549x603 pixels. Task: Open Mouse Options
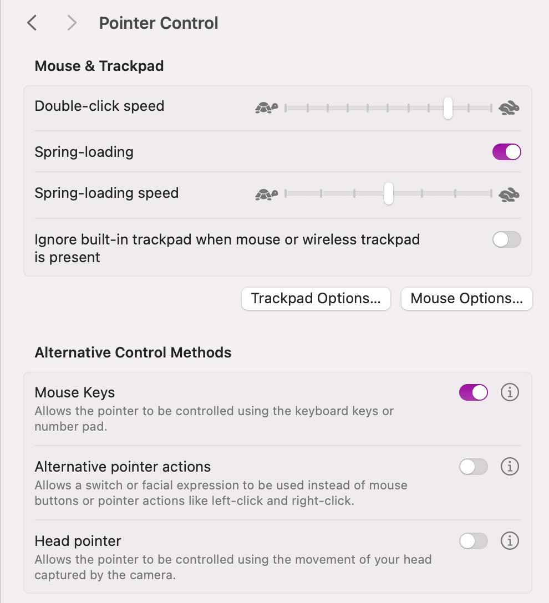466,298
